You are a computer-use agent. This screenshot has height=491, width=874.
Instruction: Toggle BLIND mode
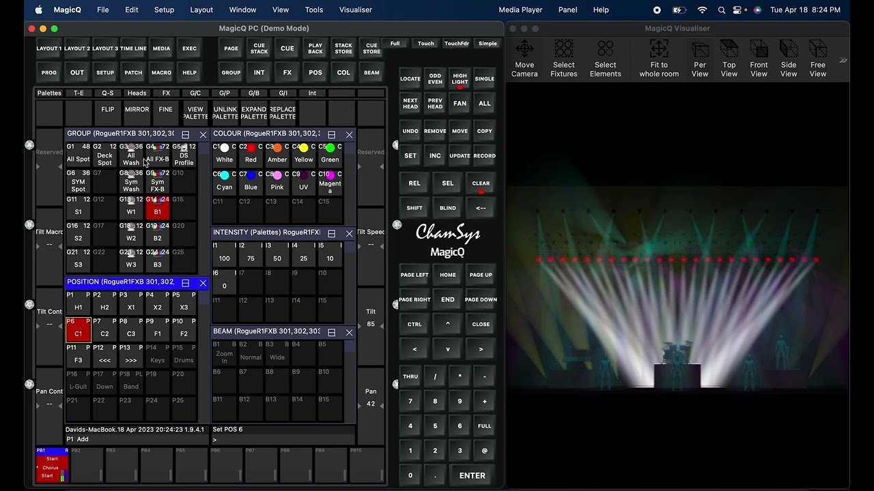pos(447,208)
